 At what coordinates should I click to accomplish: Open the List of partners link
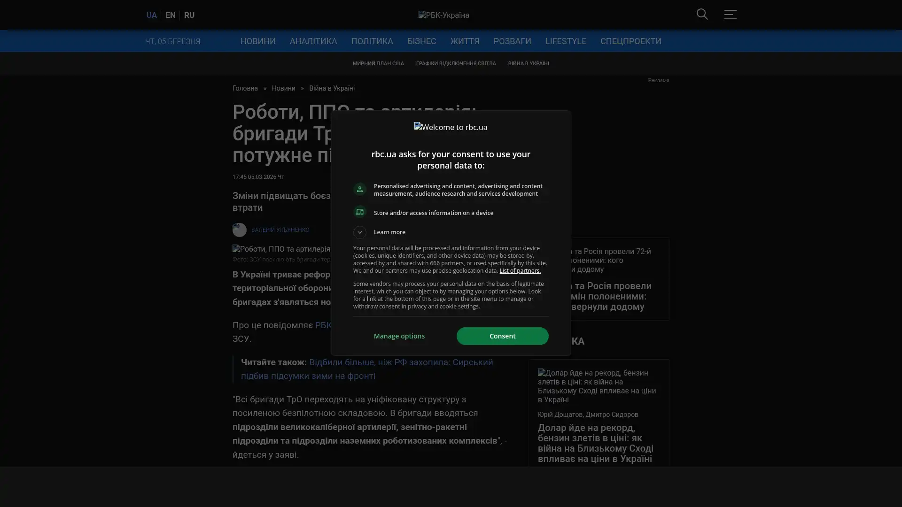(x=520, y=271)
